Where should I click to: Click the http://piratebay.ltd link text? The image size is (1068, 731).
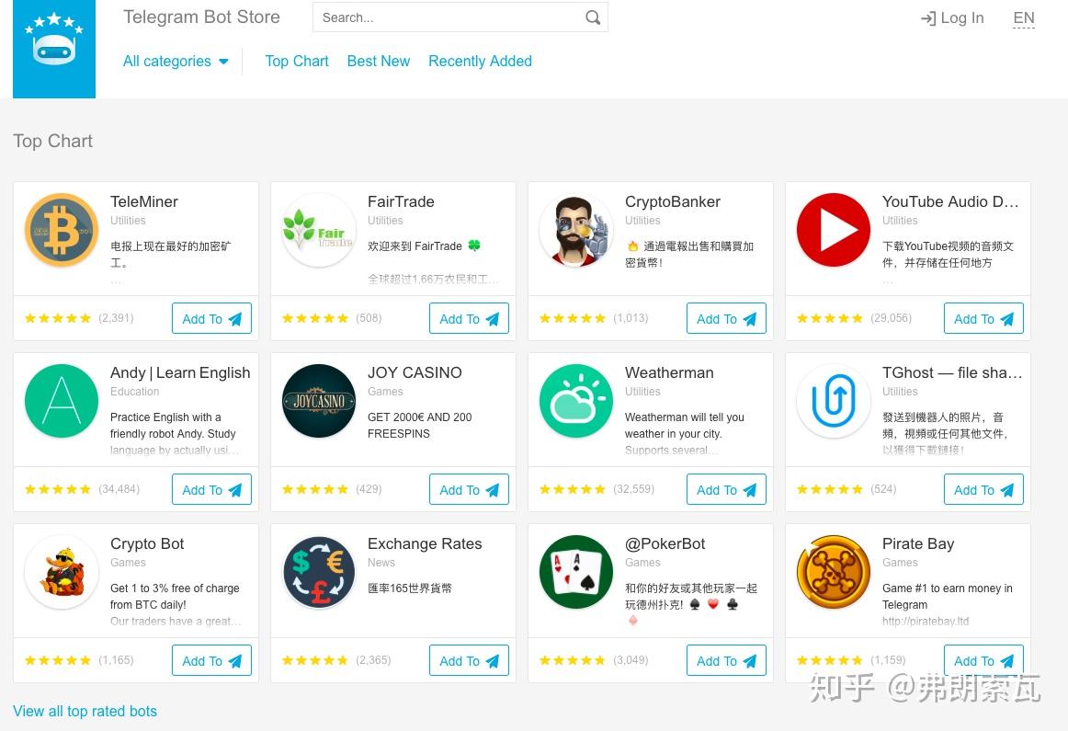926,622
